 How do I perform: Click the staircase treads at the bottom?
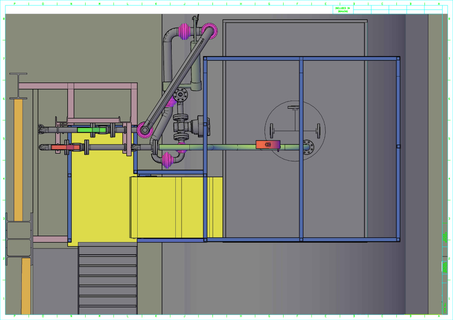pos(107,276)
